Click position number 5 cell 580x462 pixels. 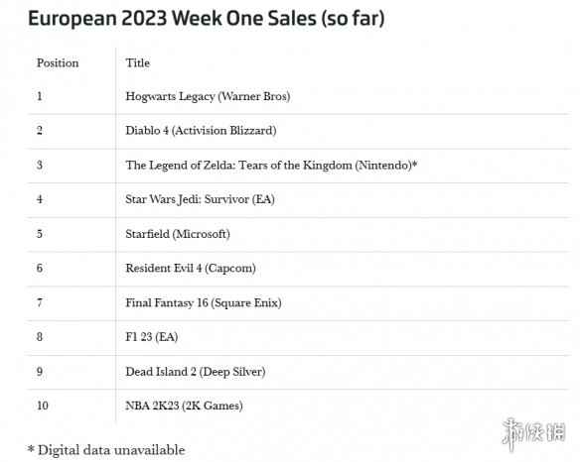pyautogui.click(x=40, y=234)
